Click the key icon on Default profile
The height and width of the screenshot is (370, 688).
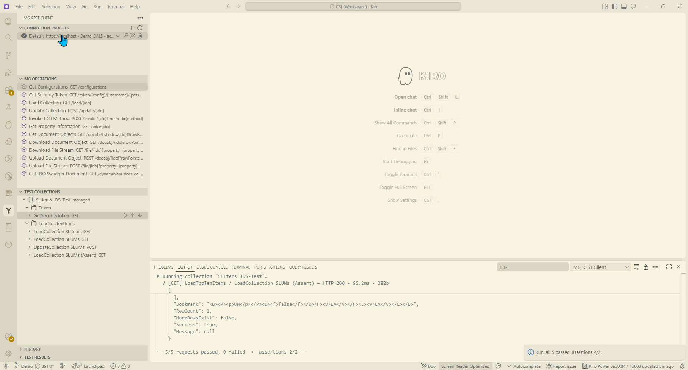click(x=125, y=36)
